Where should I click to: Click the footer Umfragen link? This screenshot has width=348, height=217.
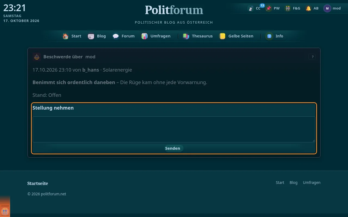pyautogui.click(x=312, y=183)
